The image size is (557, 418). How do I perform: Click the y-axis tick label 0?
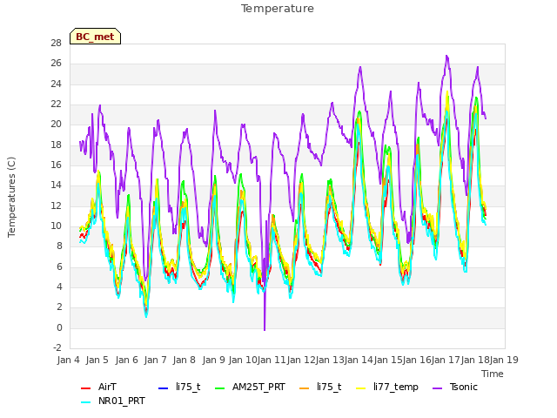point(59,327)
